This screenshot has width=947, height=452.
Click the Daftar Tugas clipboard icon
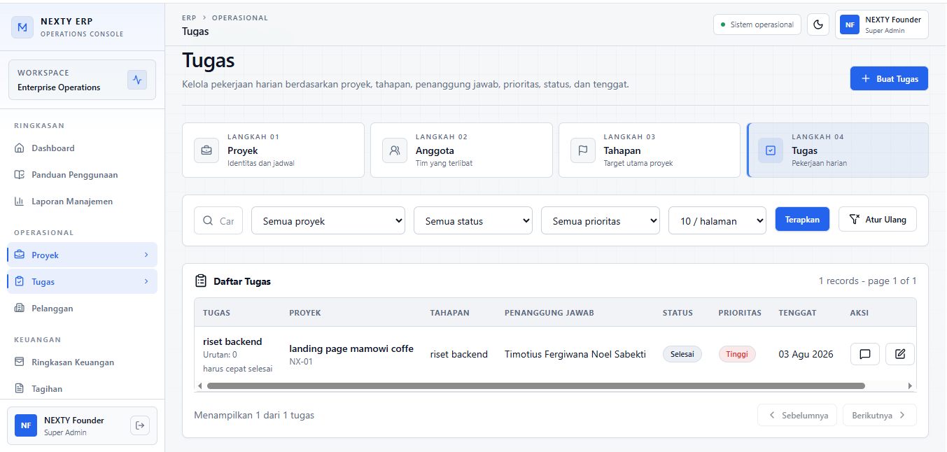point(201,281)
